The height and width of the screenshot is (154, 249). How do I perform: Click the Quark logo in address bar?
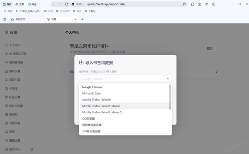point(73,4)
